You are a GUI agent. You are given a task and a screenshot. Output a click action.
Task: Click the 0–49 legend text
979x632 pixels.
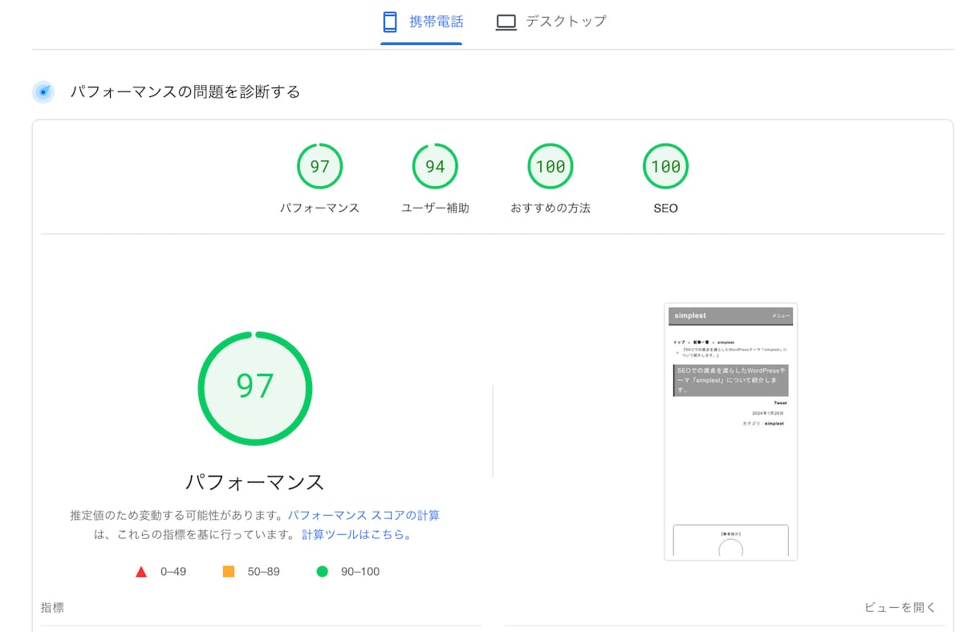pyautogui.click(x=173, y=572)
